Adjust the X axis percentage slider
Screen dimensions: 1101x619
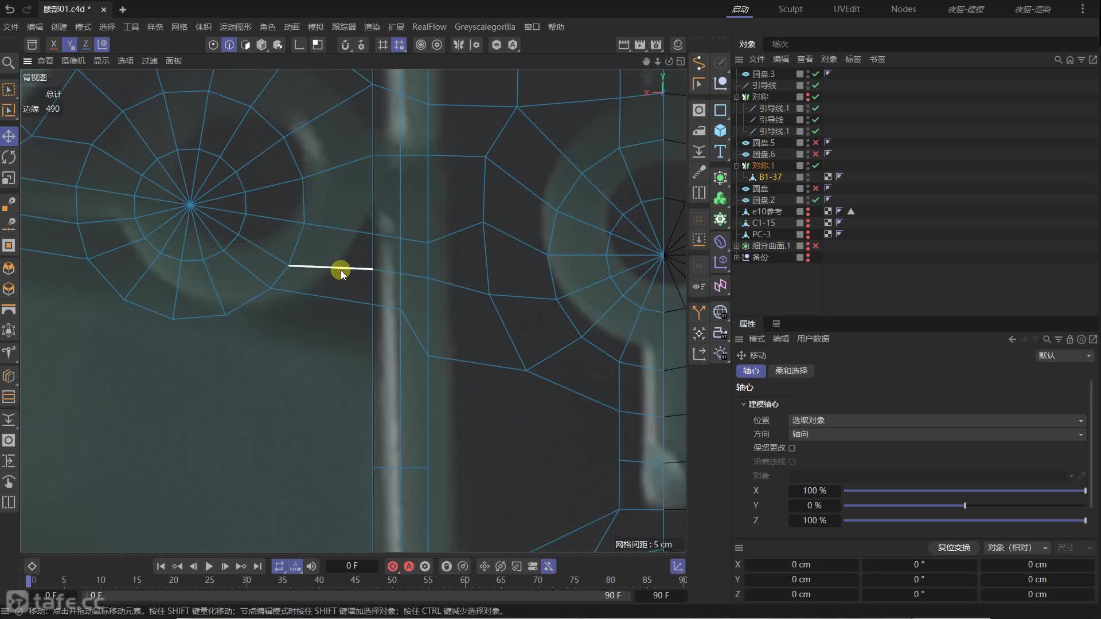965,491
